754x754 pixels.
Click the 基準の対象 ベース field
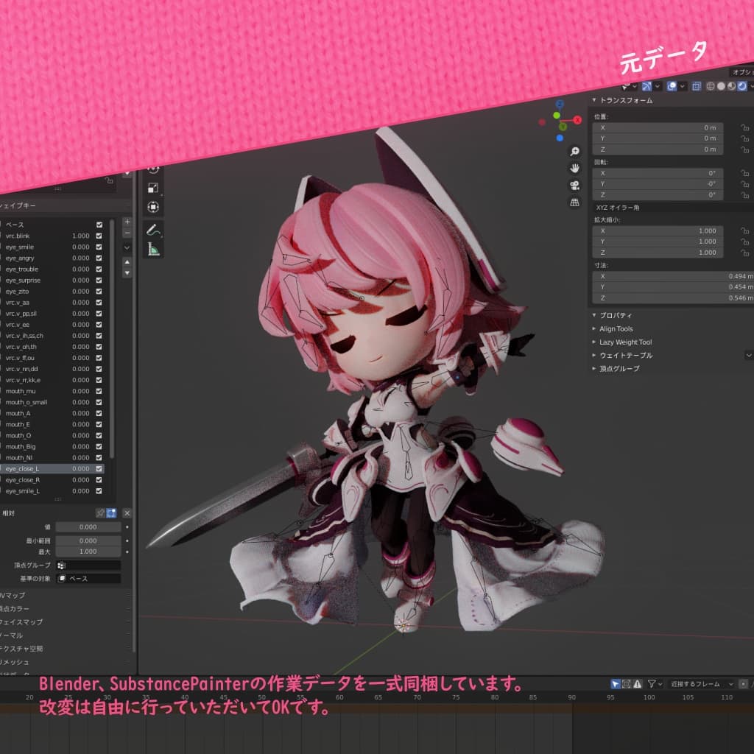[x=88, y=579]
